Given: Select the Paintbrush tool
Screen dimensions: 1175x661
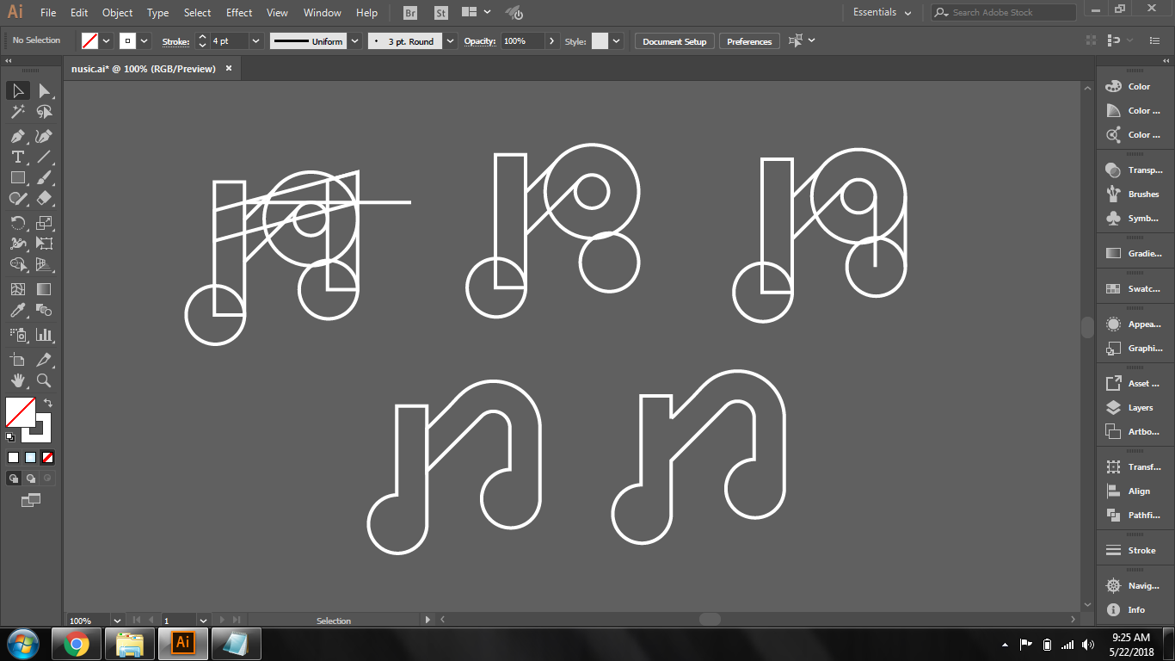Looking at the screenshot, I should tap(44, 177).
